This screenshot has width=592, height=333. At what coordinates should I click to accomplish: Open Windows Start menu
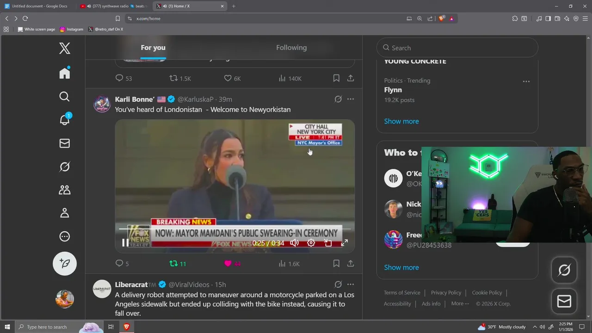click(x=7, y=327)
